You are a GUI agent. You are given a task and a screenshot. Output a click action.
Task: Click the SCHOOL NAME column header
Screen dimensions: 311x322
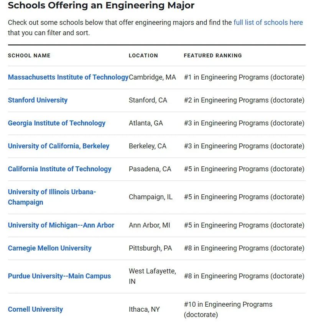pos(29,55)
